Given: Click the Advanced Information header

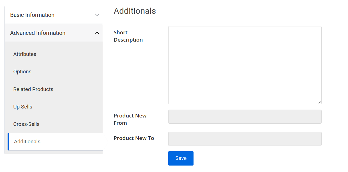Looking at the screenshot, I should click(x=38, y=33).
